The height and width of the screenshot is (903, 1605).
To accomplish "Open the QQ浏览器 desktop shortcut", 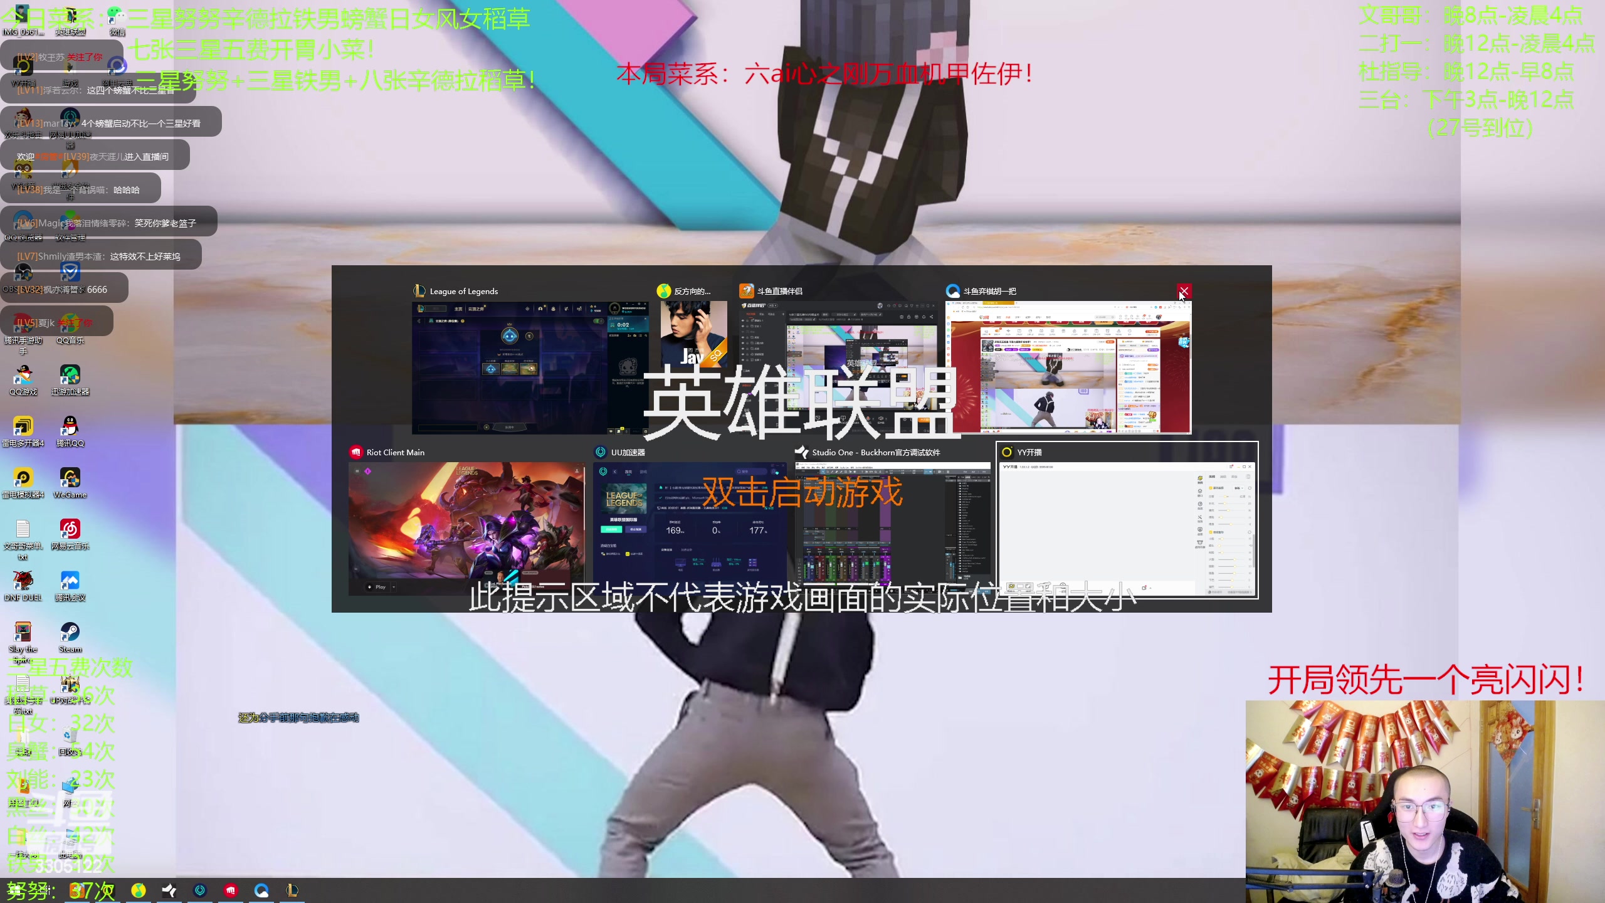I will pyautogui.click(x=23, y=226).
